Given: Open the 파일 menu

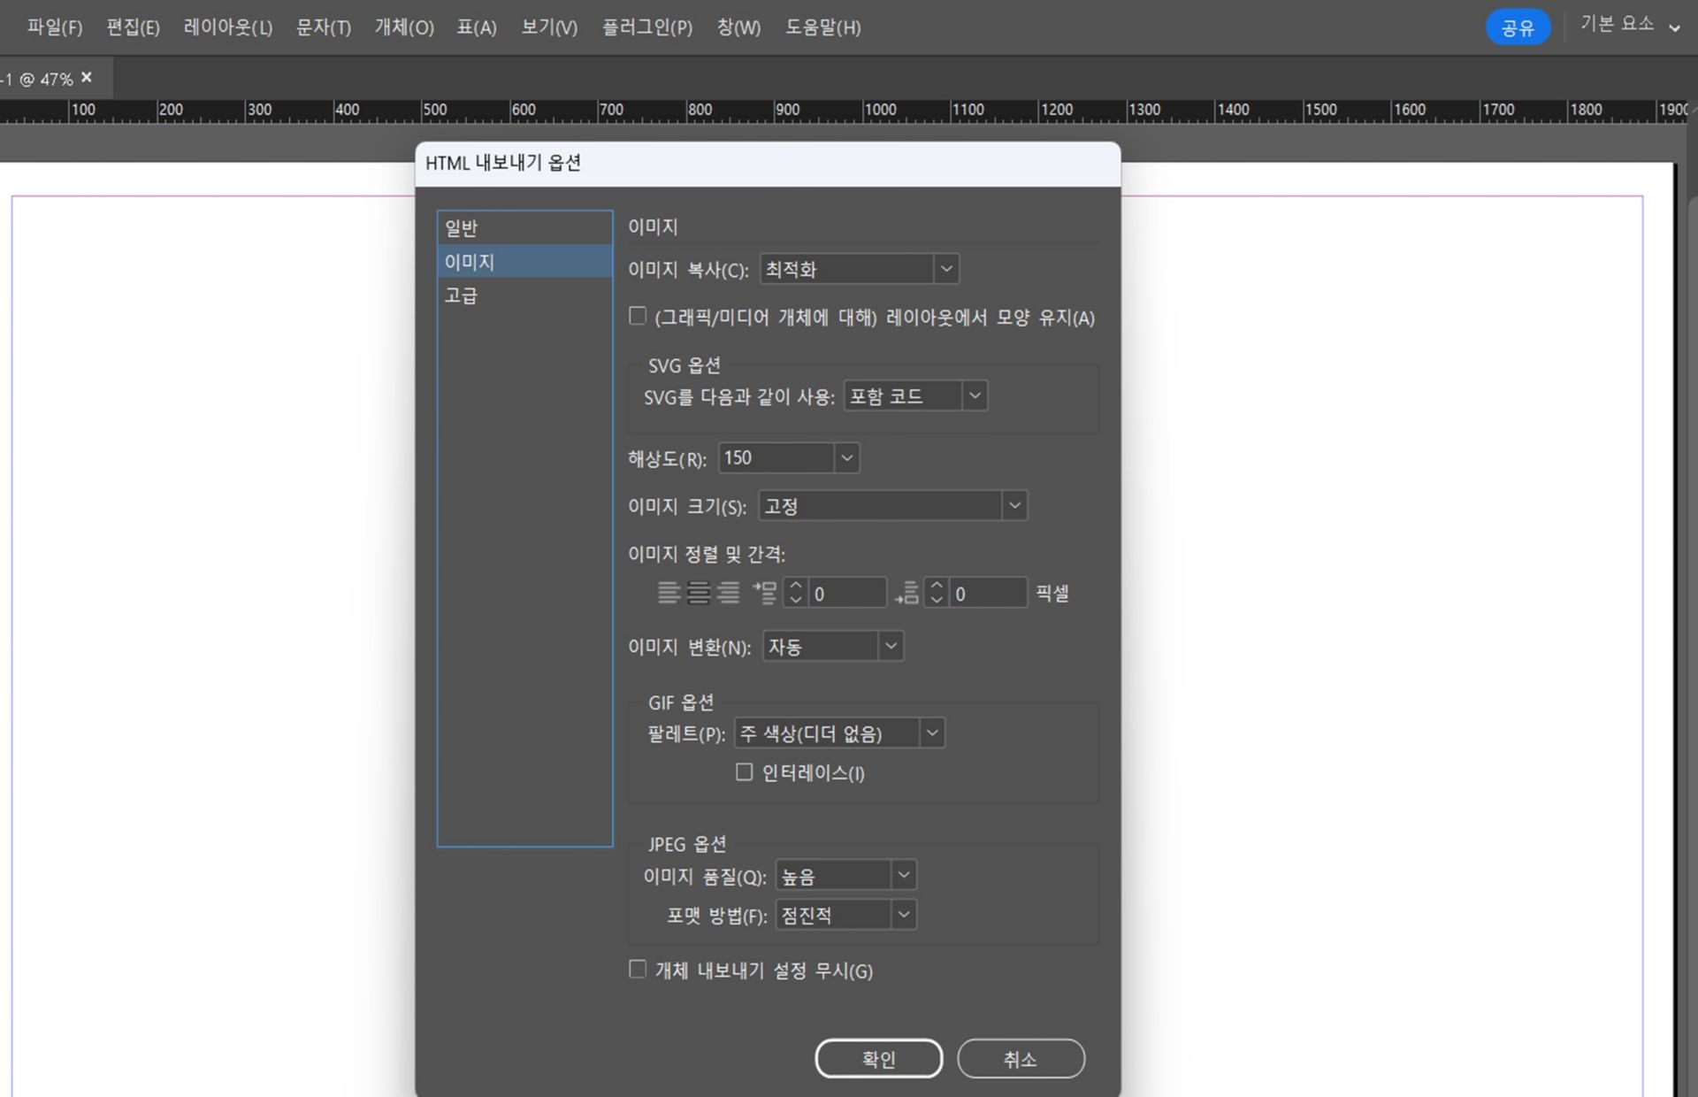Looking at the screenshot, I should (x=55, y=27).
